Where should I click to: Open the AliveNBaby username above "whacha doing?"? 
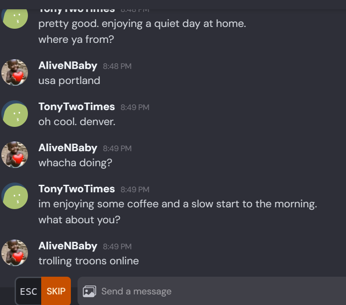coord(68,148)
